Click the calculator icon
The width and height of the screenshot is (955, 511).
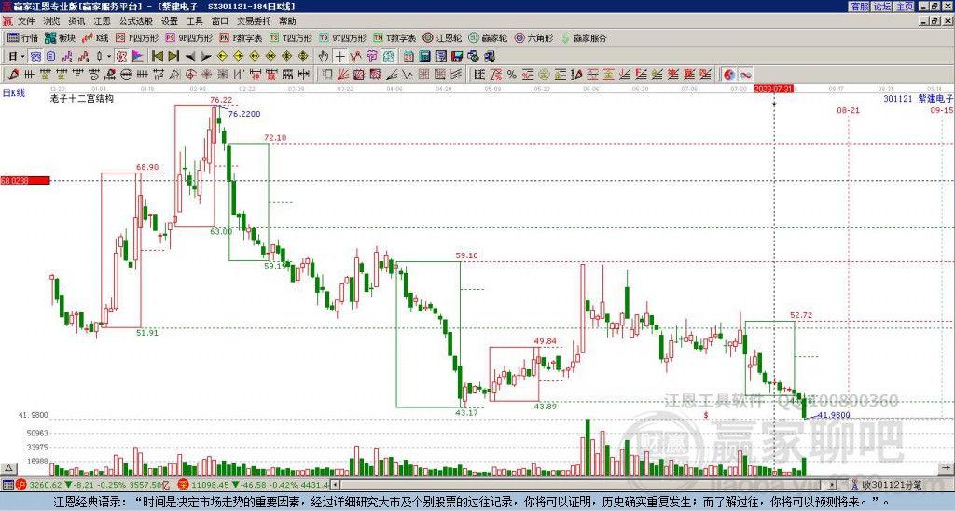(x=424, y=57)
